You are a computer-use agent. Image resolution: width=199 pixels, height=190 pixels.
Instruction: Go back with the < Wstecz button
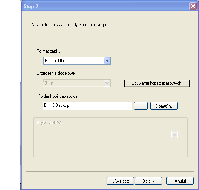(x=120, y=181)
